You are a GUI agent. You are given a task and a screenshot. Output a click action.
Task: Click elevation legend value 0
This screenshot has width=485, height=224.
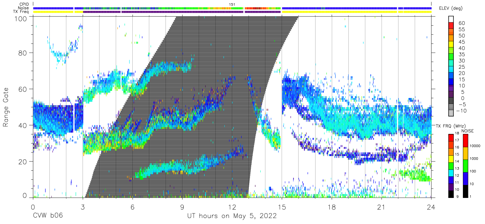click(463, 98)
